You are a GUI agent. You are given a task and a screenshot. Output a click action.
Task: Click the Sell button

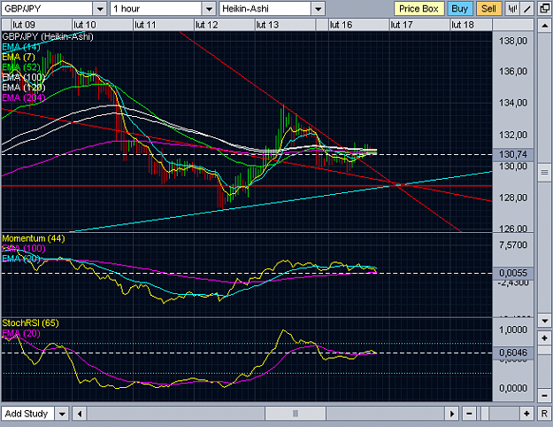pyautogui.click(x=488, y=9)
